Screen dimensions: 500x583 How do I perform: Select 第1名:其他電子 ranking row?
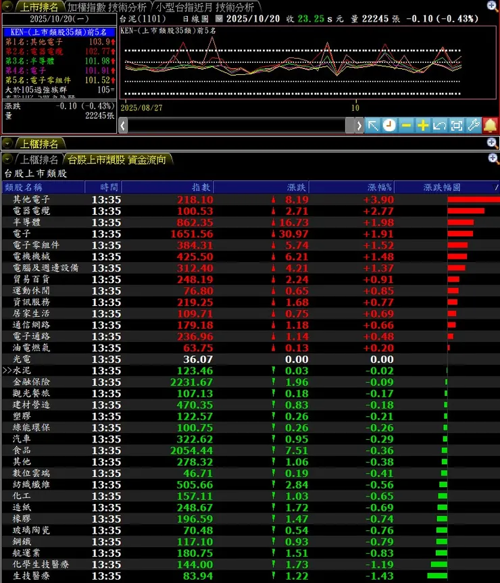coord(59,42)
